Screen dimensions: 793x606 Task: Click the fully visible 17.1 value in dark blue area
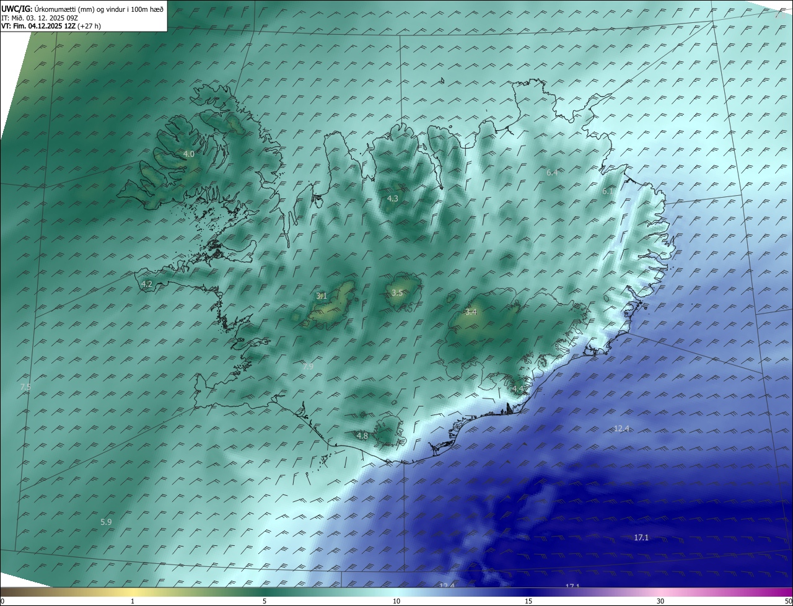pyautogui.click(x=641, y=537)
